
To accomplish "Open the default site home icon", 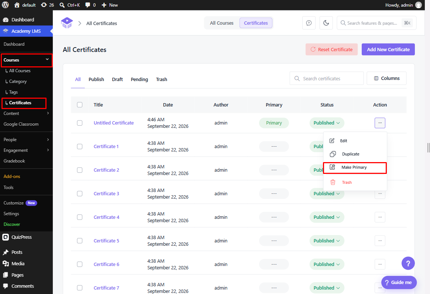I will [x=17, y=5].
